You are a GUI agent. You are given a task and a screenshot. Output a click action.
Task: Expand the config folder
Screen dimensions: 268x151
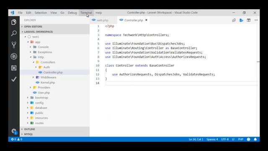tap(28, 103)
